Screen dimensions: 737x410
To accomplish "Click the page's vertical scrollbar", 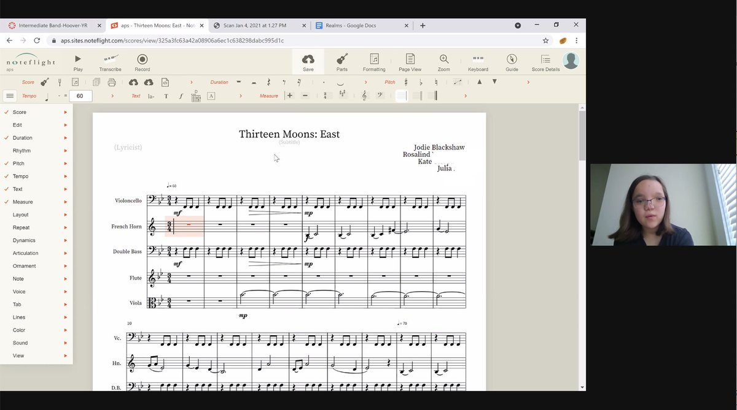I will (582, 135).
